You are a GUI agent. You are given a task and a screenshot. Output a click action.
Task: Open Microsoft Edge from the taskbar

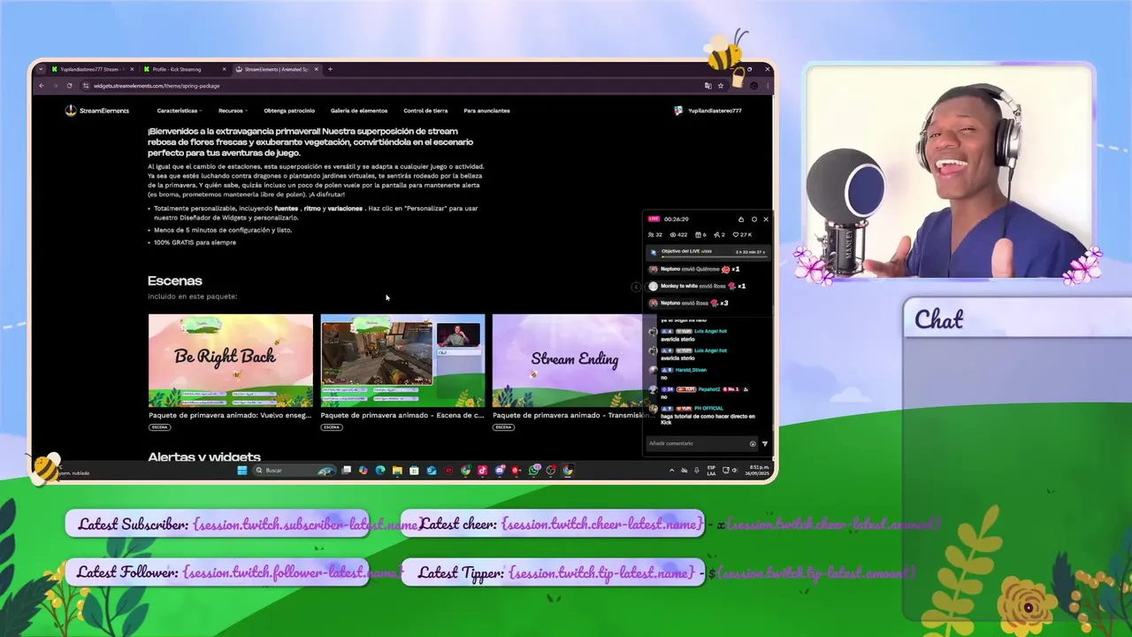point(380,471)
